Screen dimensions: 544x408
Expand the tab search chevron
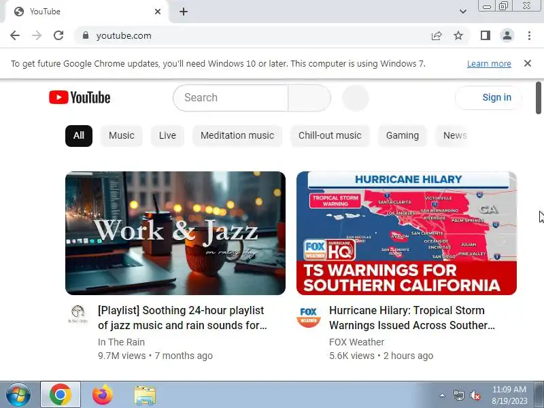[463, 12]
